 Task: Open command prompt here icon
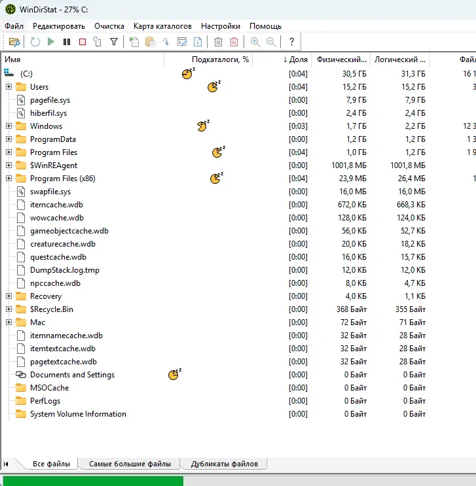(x=182, y=41)
